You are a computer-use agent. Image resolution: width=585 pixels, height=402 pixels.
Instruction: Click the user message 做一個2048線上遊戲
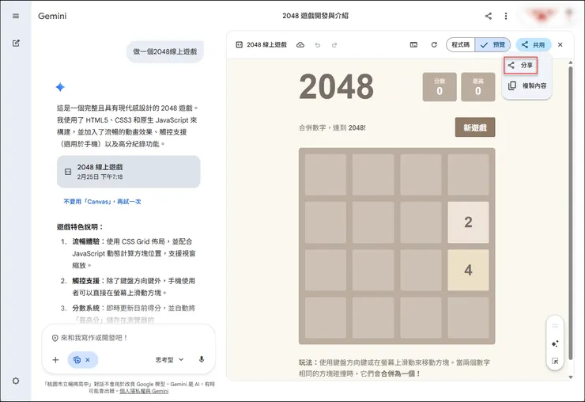[165, 51]
